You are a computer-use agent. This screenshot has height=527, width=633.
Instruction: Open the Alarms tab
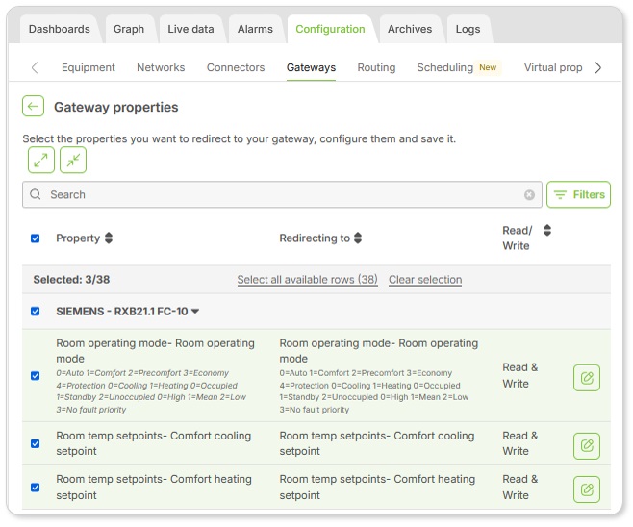(255, 29)
